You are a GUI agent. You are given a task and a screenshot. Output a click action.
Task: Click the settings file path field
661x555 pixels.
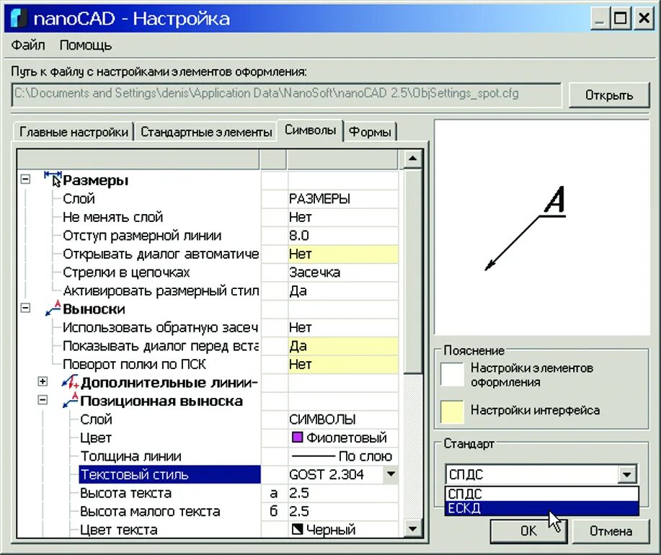pos(287,94)
